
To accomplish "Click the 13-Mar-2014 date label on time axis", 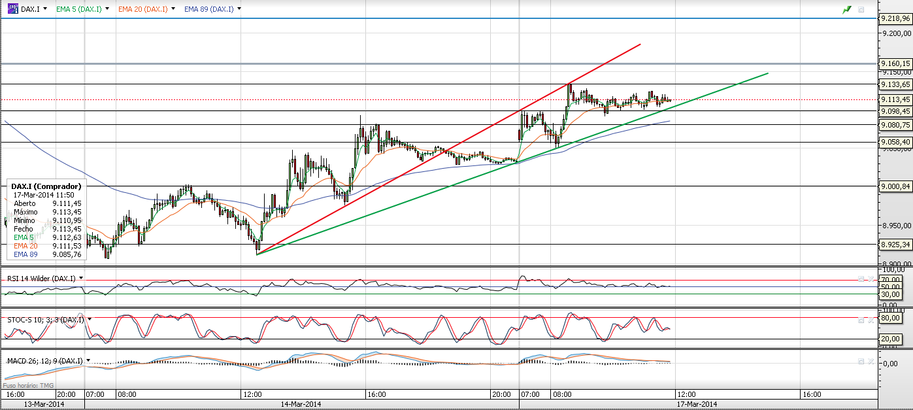I will 43,404.
